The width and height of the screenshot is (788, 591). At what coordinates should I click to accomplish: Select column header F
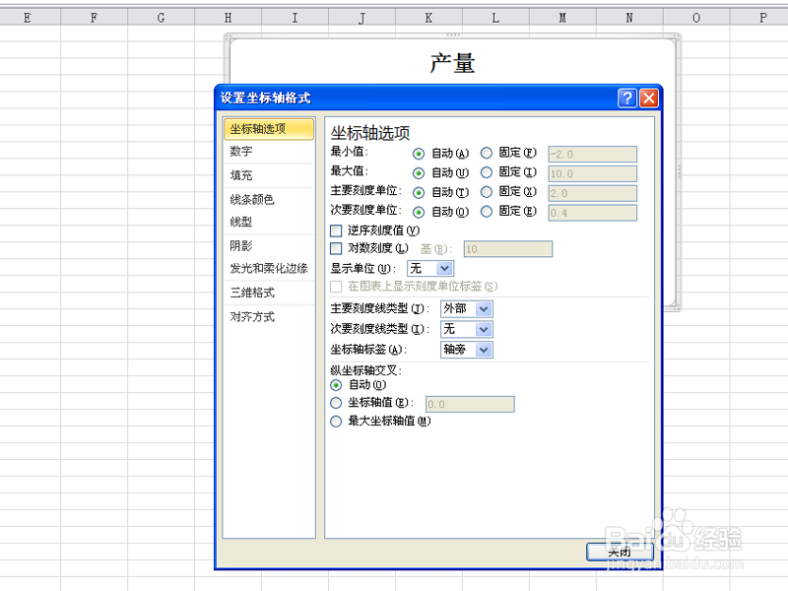[x=94, y=18]
